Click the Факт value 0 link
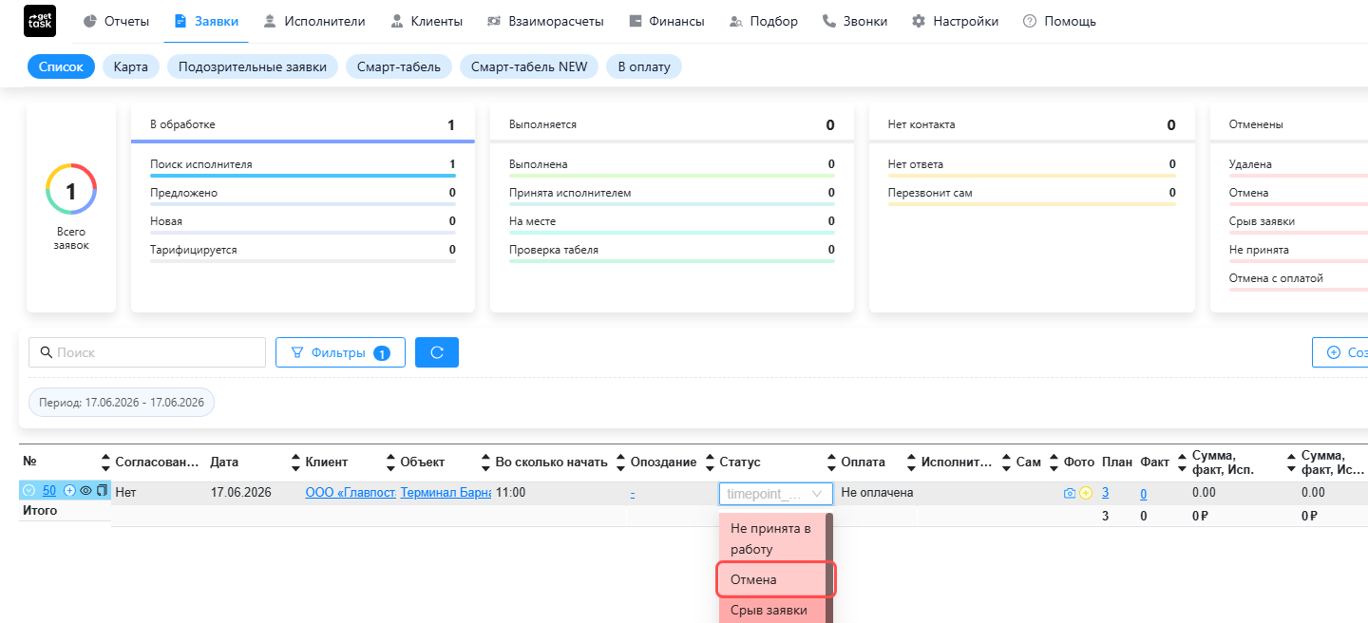The image size is (1368, 623). [x=1143, y=493]
